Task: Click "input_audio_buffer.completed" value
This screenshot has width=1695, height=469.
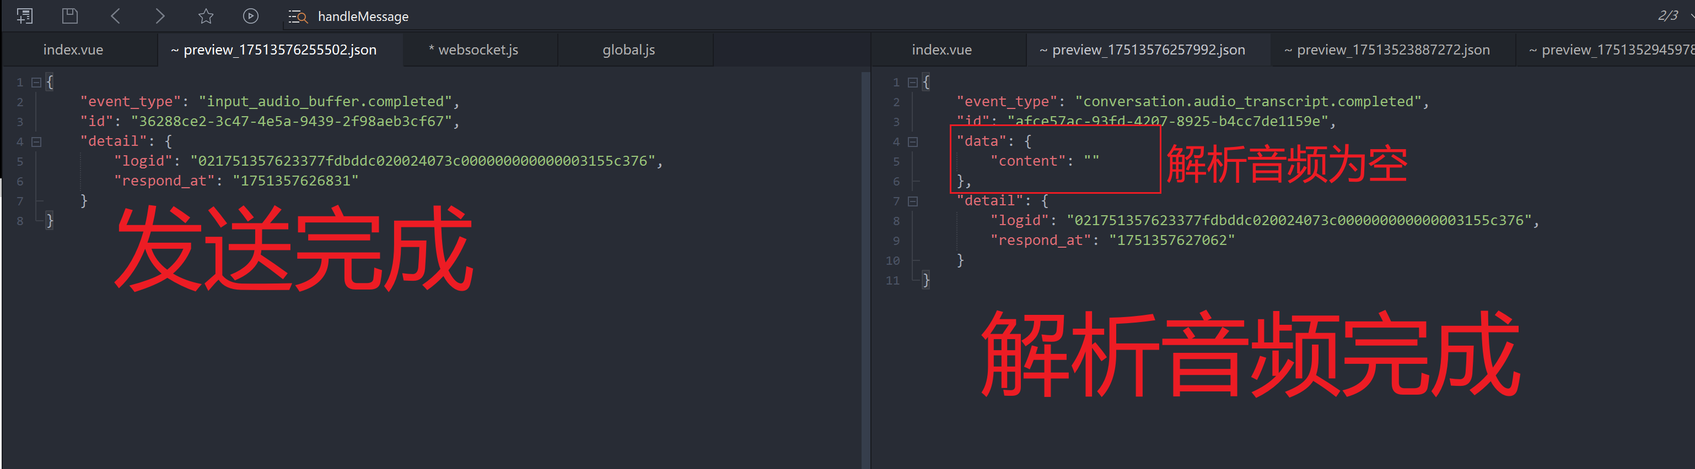Action: 325,102
